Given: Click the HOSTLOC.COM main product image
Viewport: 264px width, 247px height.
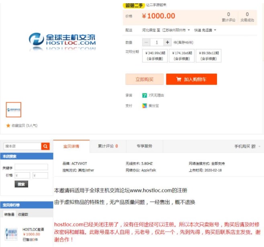Looking at the screenshot, I should pos(62,41).
